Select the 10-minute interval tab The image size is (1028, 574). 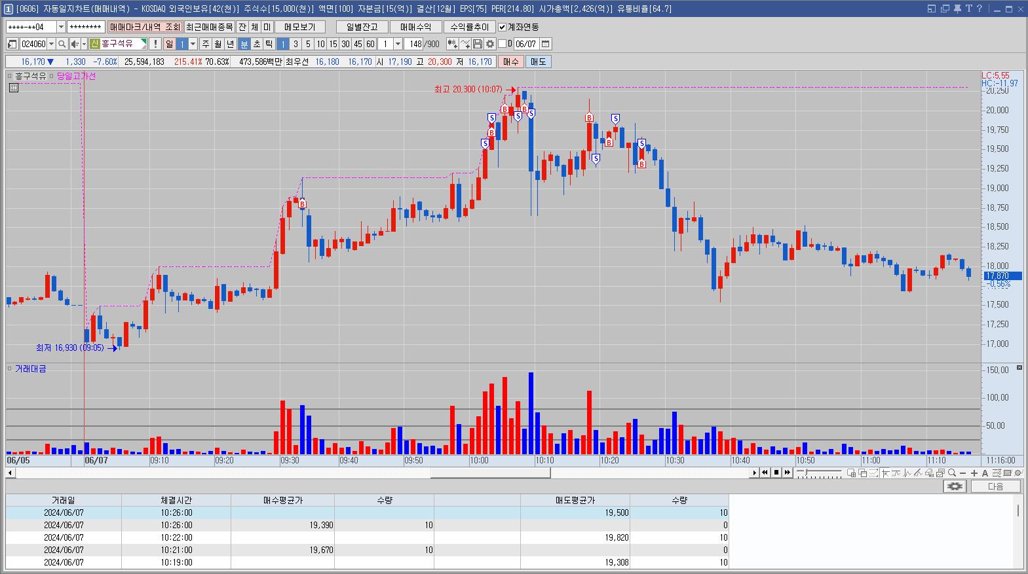click(320, 44)
